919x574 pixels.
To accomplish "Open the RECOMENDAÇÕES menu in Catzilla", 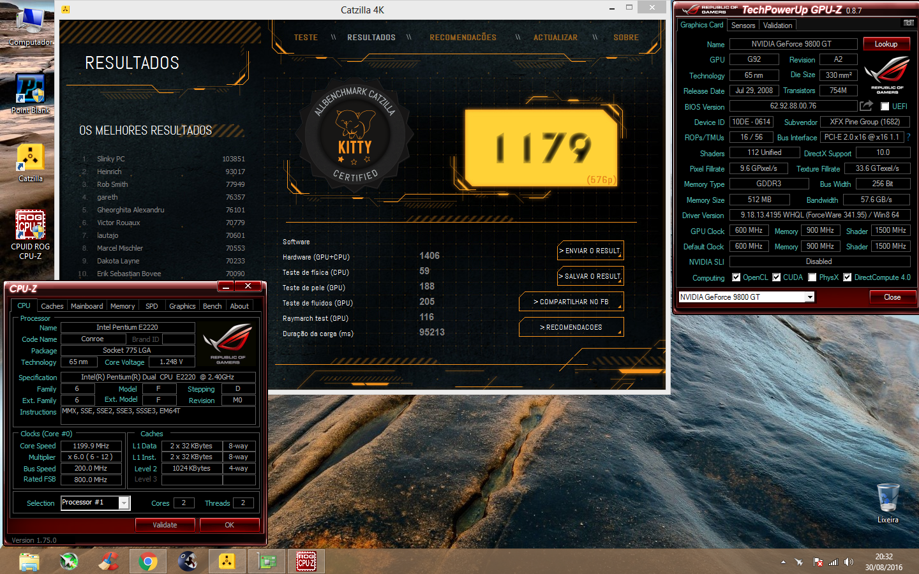I will click(463, 38).
